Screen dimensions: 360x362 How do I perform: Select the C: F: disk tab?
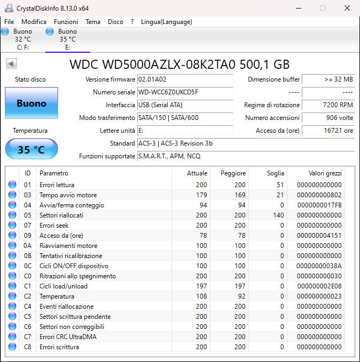23,39
